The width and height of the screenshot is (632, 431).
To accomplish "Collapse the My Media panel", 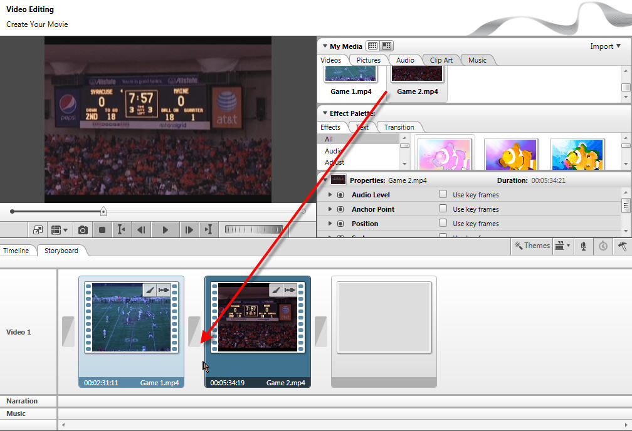I will [325, 46].
